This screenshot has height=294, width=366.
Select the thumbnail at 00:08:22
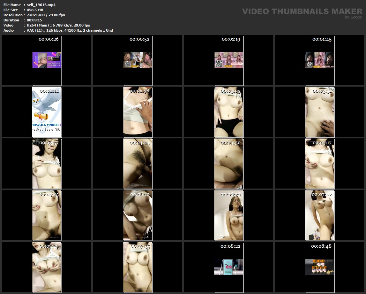pos(228,267)
